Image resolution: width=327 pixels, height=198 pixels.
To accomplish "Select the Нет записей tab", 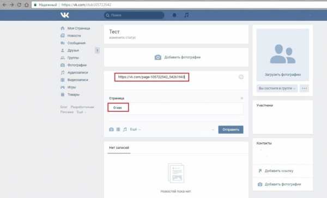I will click(x=119, y=148).
